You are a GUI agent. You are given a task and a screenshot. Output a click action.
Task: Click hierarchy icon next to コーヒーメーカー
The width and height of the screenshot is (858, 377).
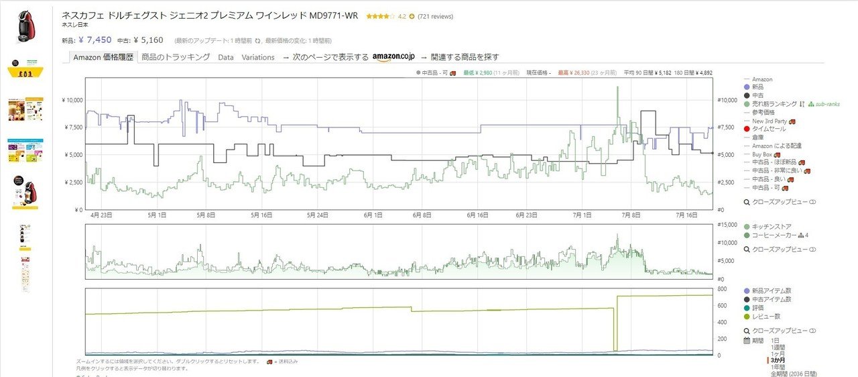click(800, 235)
